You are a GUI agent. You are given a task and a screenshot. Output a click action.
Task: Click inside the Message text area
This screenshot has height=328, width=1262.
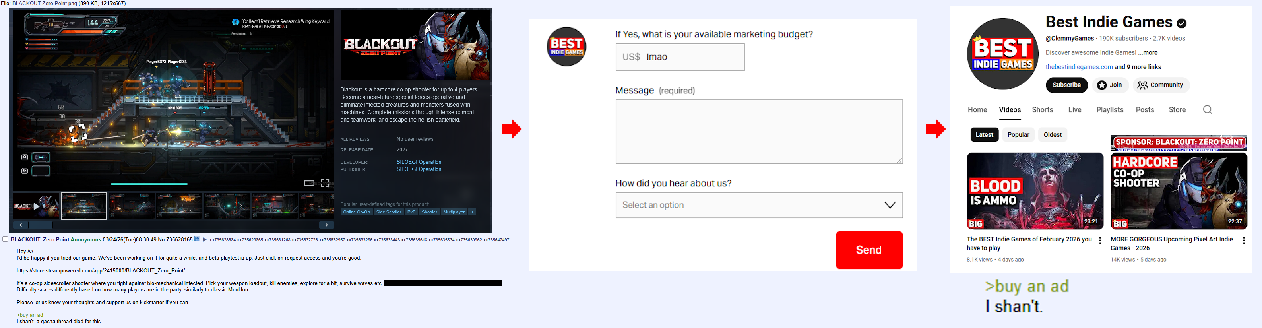759,132
